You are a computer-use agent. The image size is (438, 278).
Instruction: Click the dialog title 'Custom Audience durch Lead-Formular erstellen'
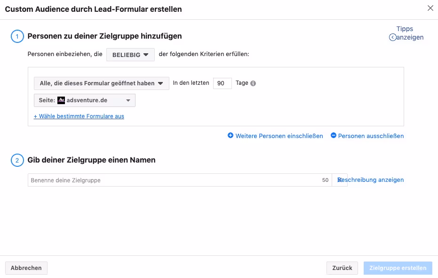click(93, 9)
